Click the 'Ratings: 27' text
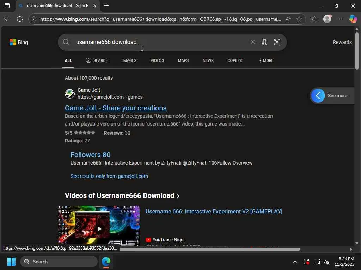Image resolution: width=361 pixels, height=270 pixels. click(77, 141)
